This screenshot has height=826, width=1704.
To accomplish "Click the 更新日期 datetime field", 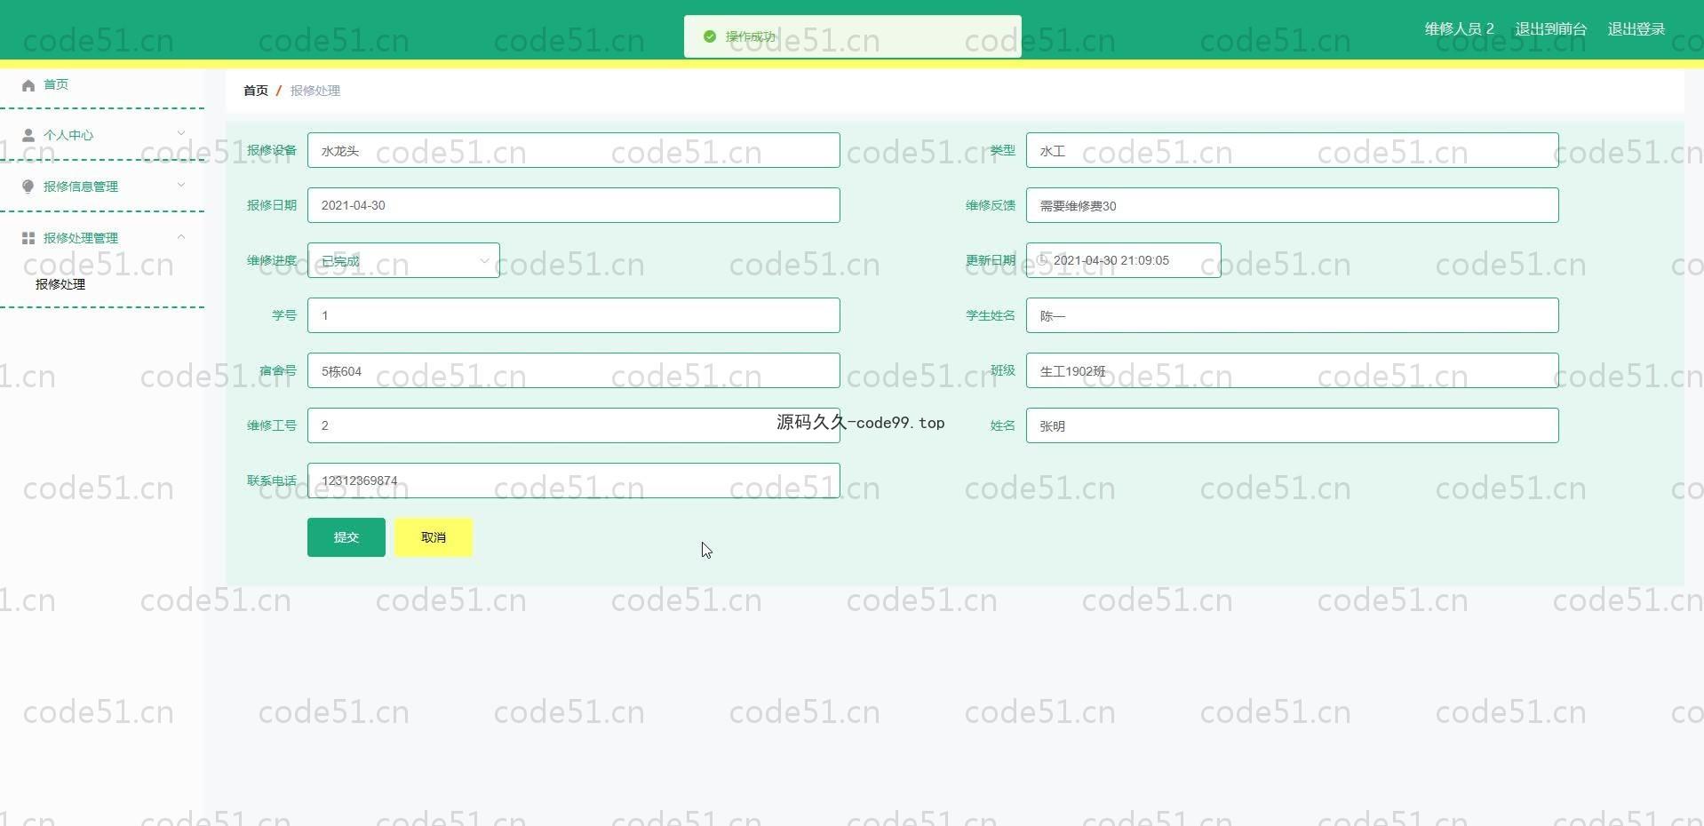I will tap(1123, 260).
